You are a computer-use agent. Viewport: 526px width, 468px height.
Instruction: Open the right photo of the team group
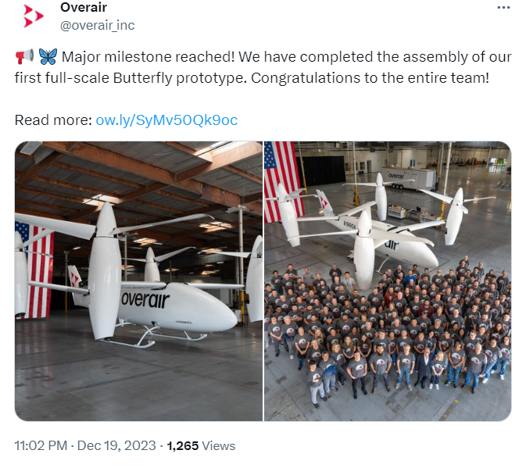click(388, 281)
